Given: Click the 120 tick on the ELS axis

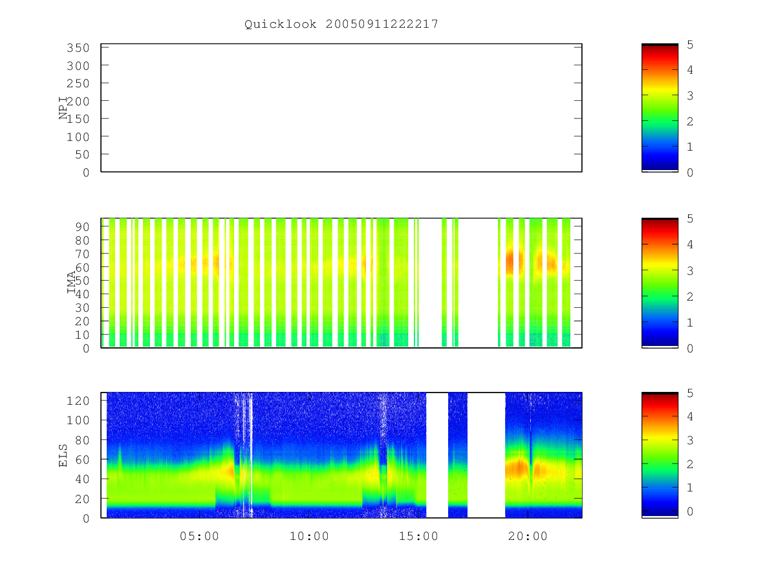Looking at the screenshot, I should 77,400.
